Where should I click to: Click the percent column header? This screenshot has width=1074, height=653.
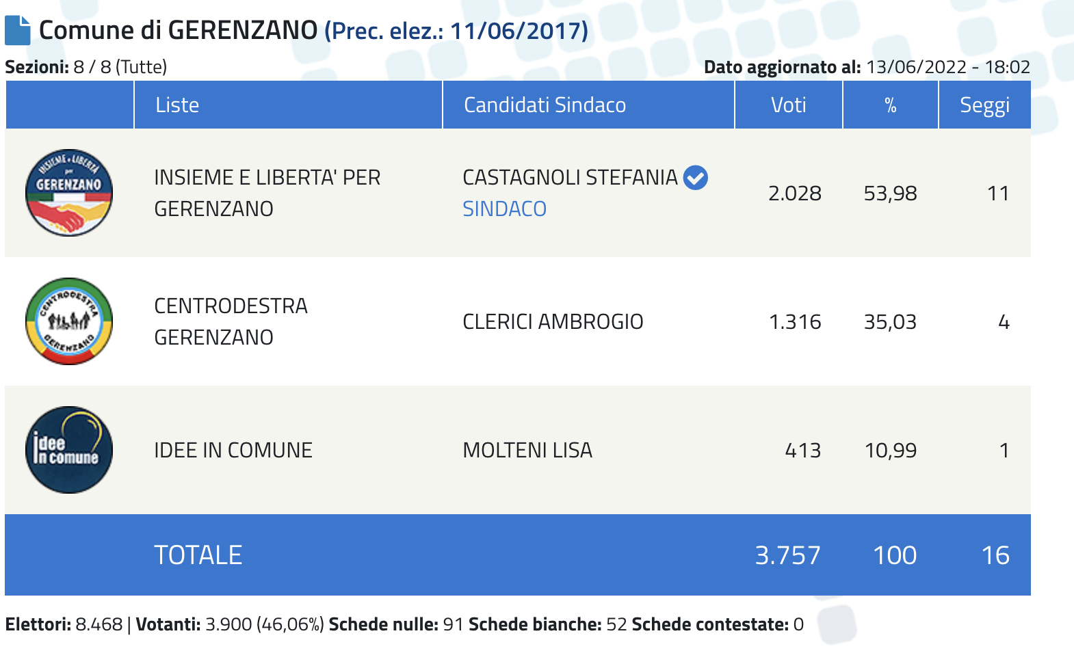click(890, 105)
